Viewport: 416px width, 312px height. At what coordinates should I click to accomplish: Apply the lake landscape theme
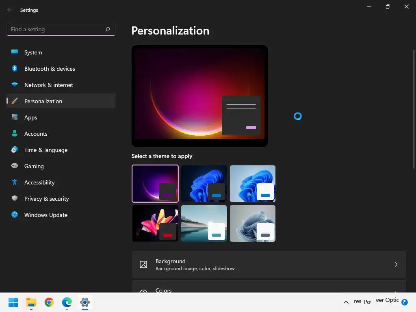point(204,223)
